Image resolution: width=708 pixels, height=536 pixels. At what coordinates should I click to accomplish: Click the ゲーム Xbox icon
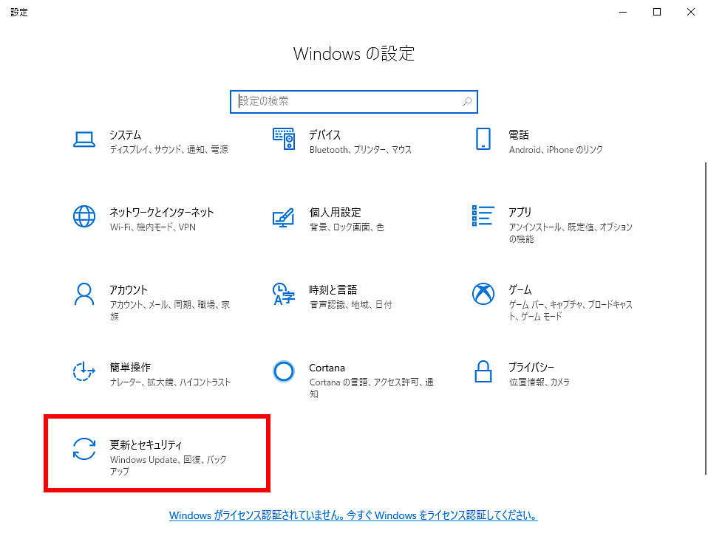[483, 294]
